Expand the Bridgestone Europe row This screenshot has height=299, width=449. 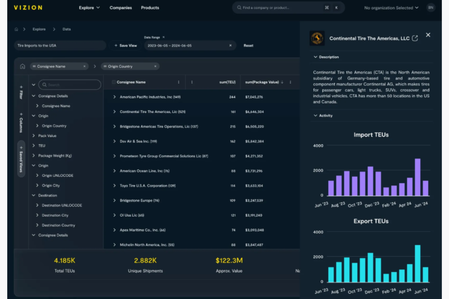(x=114, y=201)
